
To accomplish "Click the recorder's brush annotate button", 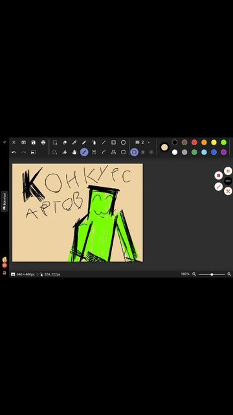I will coord(219,186).
